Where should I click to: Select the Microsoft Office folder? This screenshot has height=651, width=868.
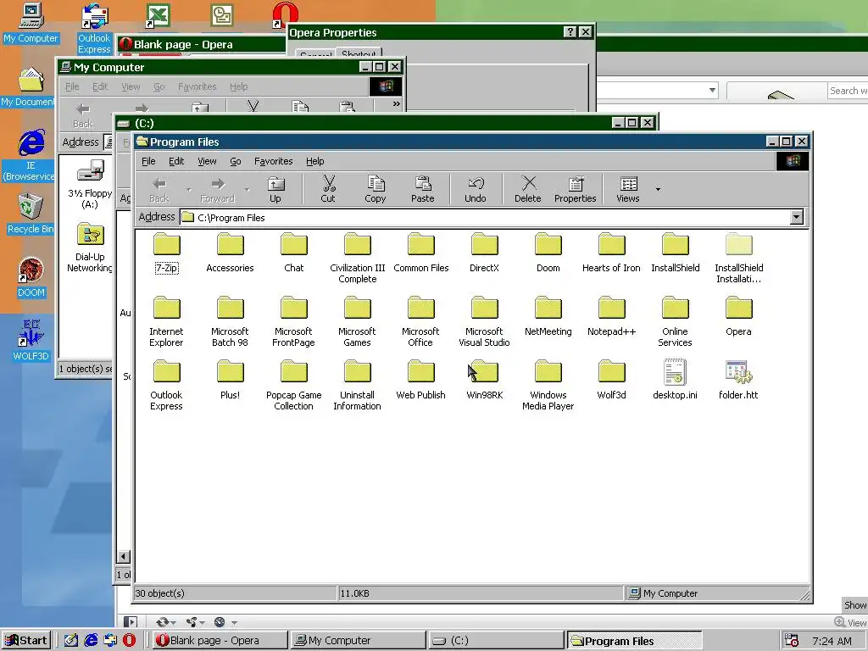click(420, 321)
